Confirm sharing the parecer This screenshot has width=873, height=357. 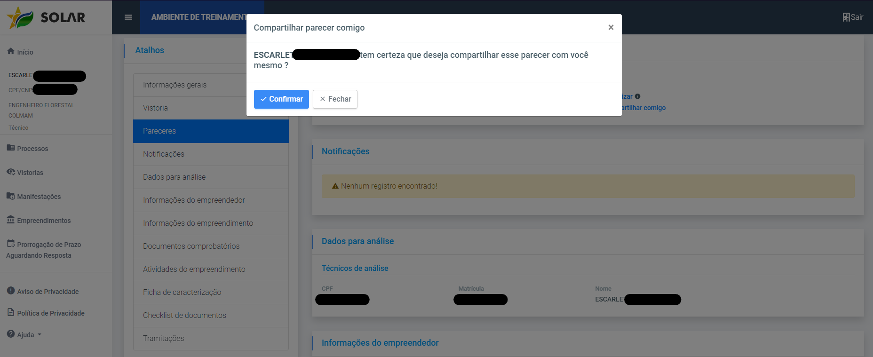281,99
